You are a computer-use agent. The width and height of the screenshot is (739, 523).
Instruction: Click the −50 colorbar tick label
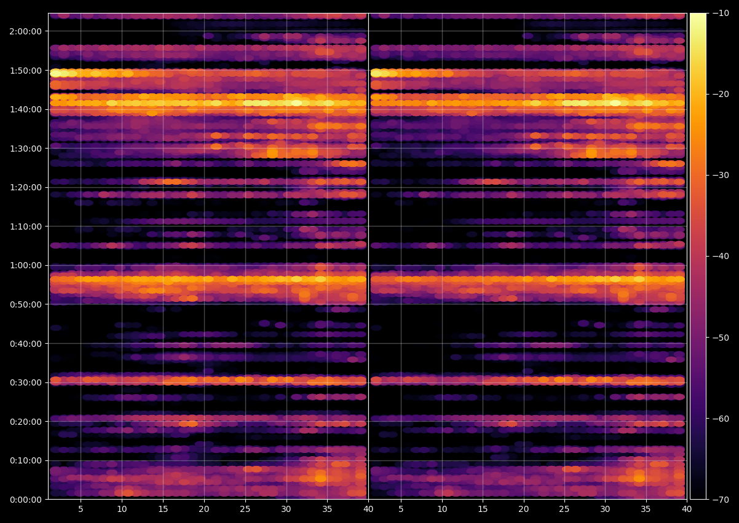coord(720,338)
